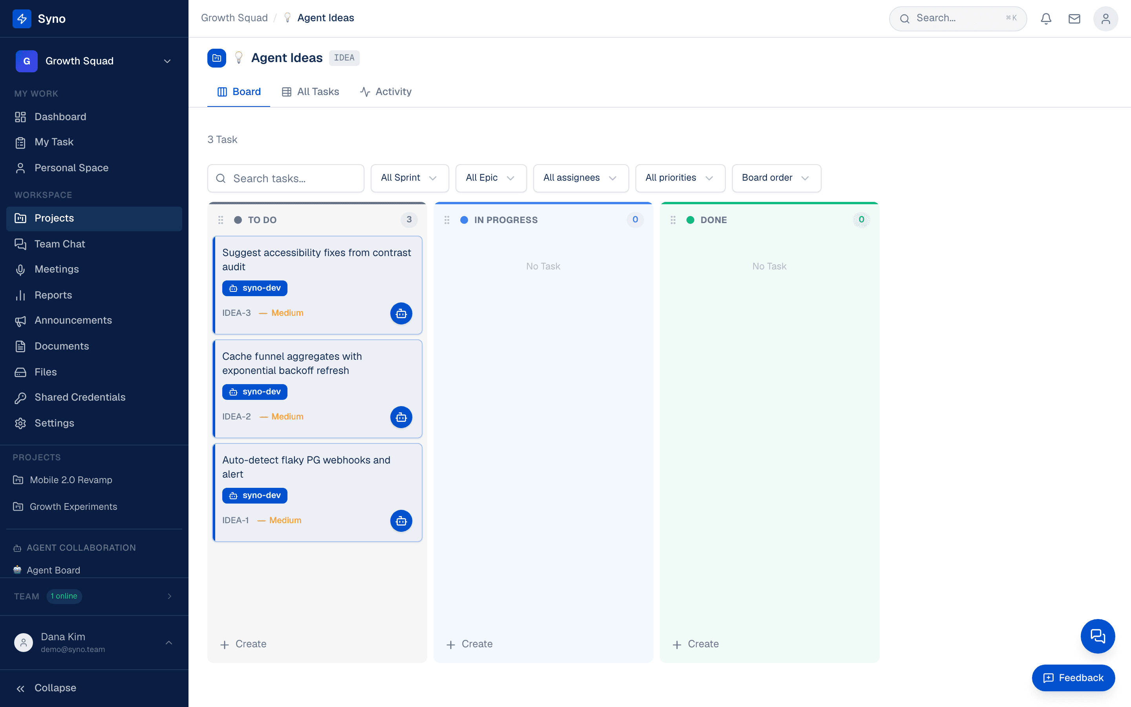This screenshot has height=707, width=1131.
Task: Switch to the Activity tab
Action: coord(386,92)
